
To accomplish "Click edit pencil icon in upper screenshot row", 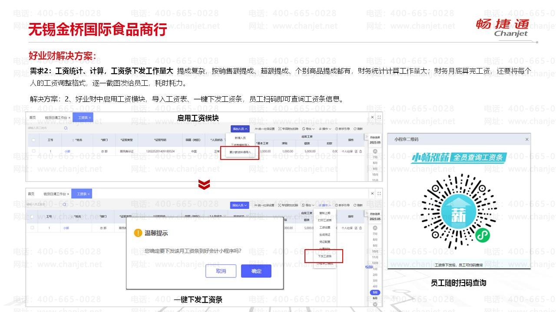I will pyautogui.click(x=356, y=152).
